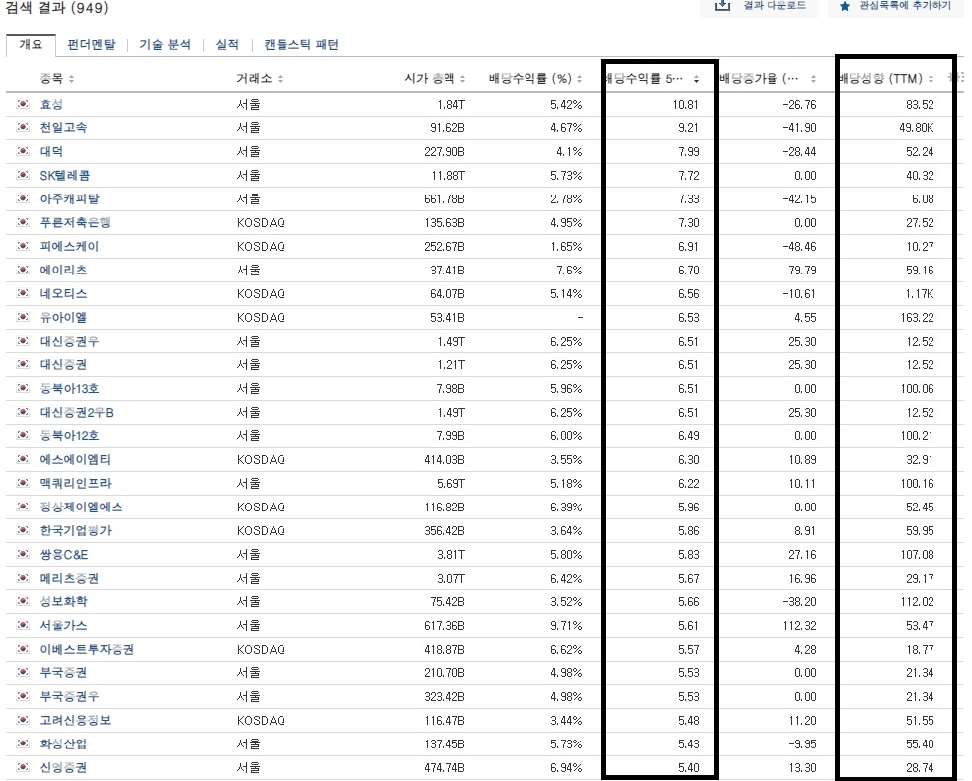Viewport: 972px width, 781px height.
Task: Open the 네오티스 stock link
Action: tap(63, 294)
